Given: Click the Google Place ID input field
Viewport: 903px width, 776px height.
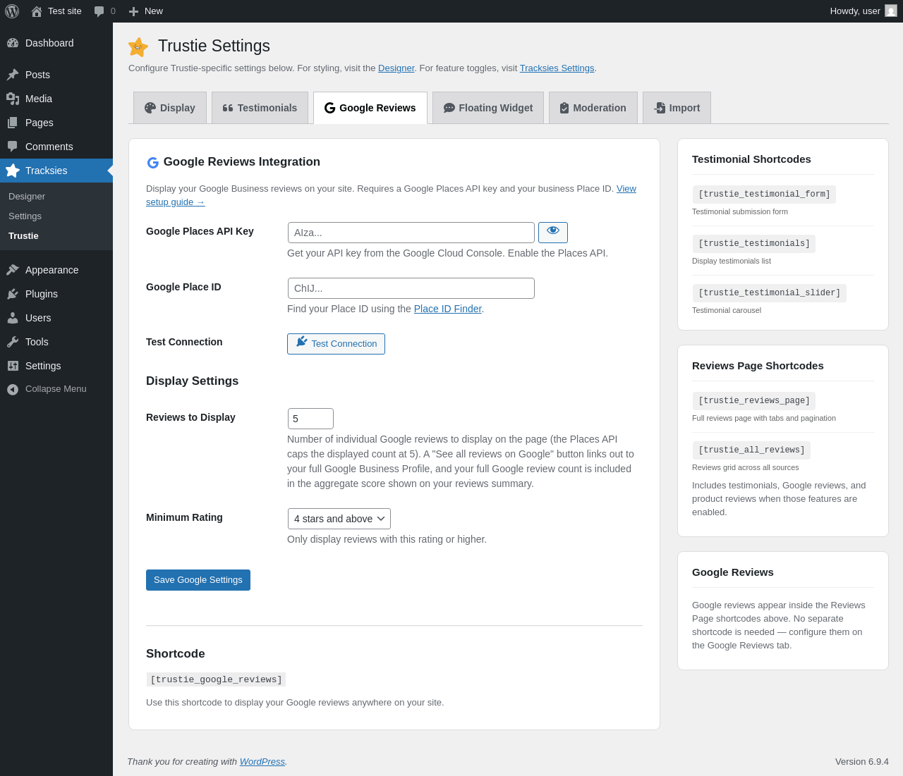Looking at the screenshot, I should point(411,288).
